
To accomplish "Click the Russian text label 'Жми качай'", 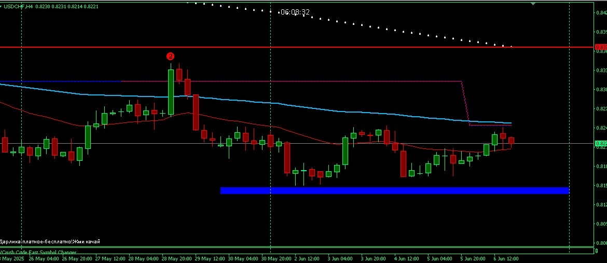I will 86,242.
